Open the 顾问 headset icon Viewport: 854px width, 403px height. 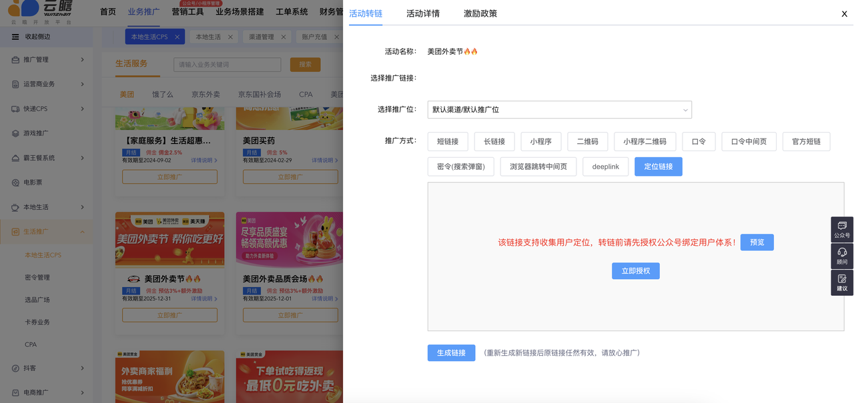(842, 255)
